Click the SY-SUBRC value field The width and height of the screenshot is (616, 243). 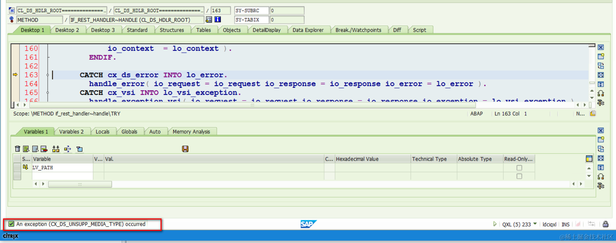tap(287, 10)
